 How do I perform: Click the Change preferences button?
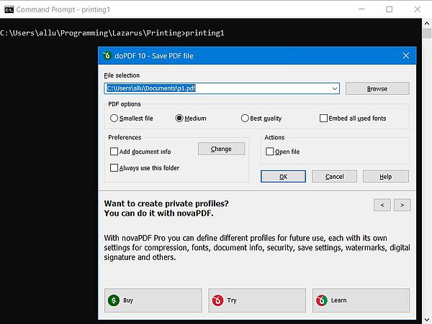221,149
